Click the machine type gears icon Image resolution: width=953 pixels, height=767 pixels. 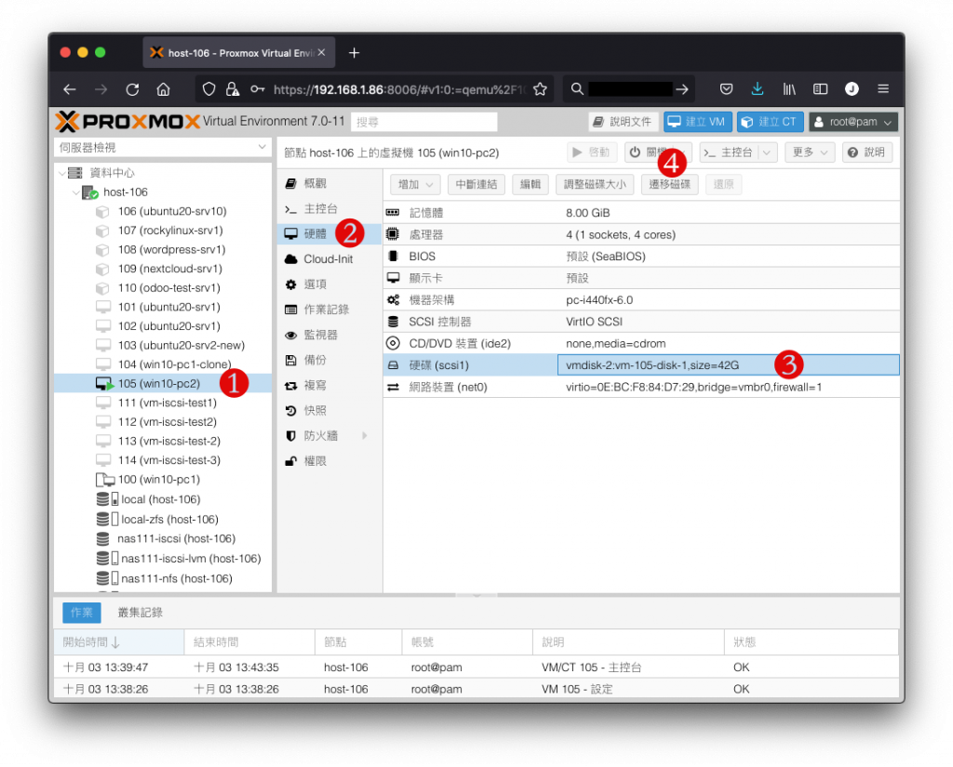(x=394, y=299)
